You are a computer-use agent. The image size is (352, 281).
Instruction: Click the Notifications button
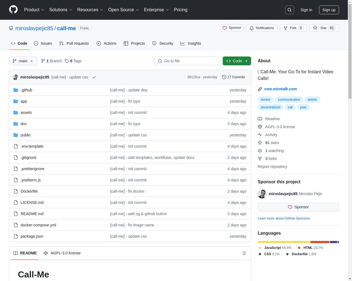[x=262, y=28]
